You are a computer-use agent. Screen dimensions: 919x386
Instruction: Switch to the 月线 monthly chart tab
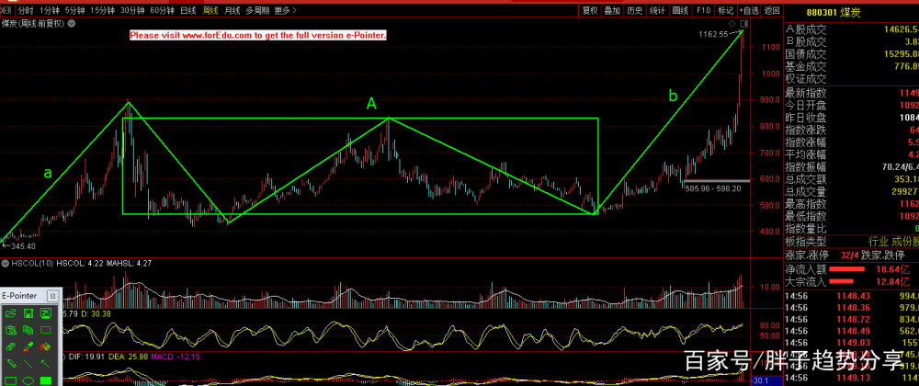pos(232,10)
